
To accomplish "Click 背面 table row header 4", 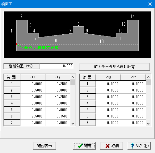I will [88, 103].
